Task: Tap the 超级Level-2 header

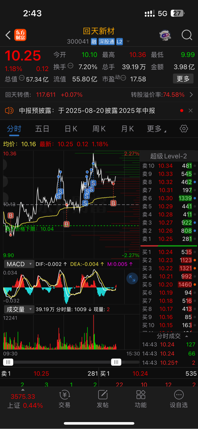Action: coord(169,156)
